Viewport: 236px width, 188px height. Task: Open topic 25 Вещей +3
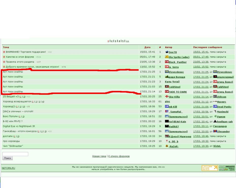coord(11,96)
